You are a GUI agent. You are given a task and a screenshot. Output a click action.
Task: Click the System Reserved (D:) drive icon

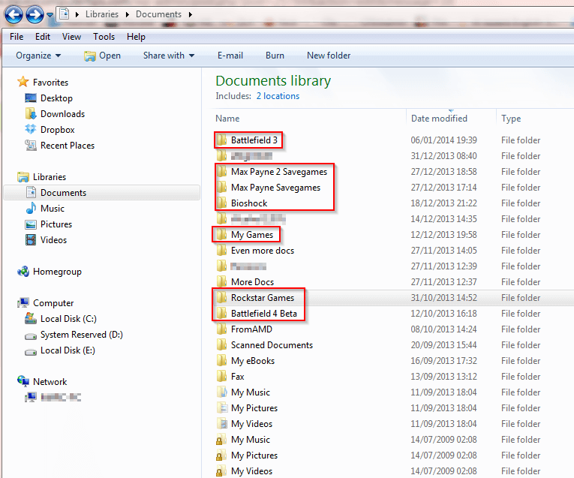coord(31,335)
